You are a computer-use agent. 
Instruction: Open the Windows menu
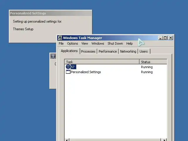point(98,43)
